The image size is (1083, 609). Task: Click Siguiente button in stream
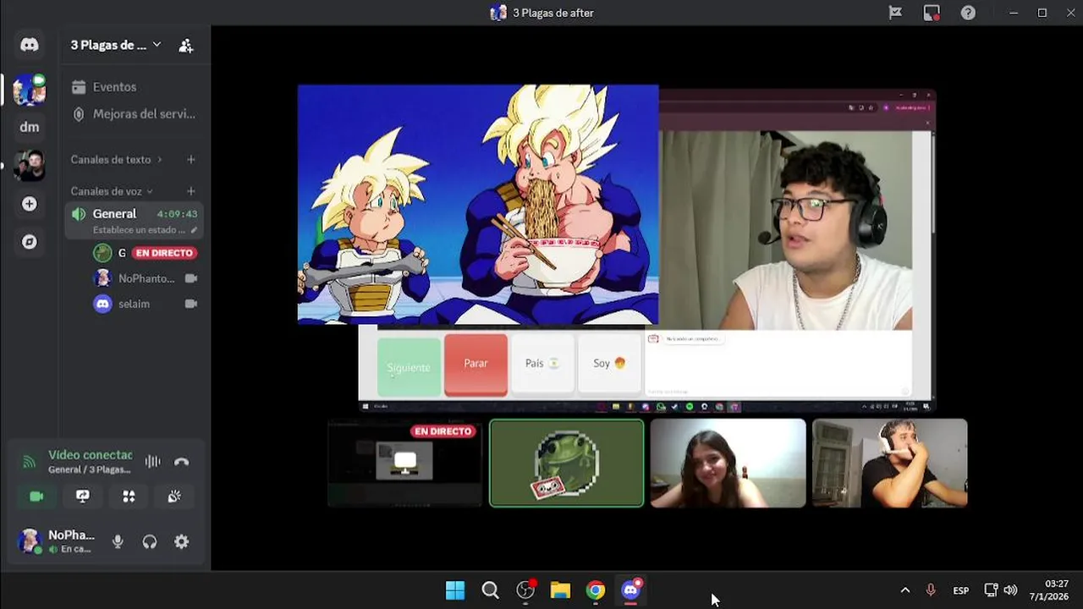tap(409, 367)
